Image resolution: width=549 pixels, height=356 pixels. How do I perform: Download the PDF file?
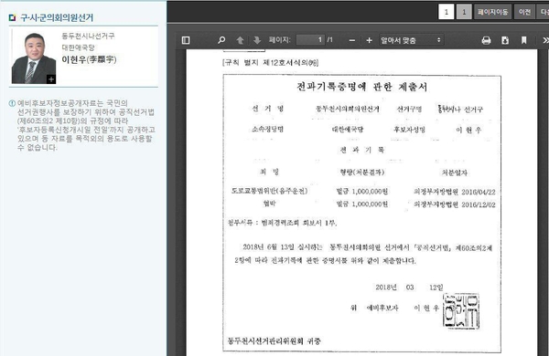point(505,40)
